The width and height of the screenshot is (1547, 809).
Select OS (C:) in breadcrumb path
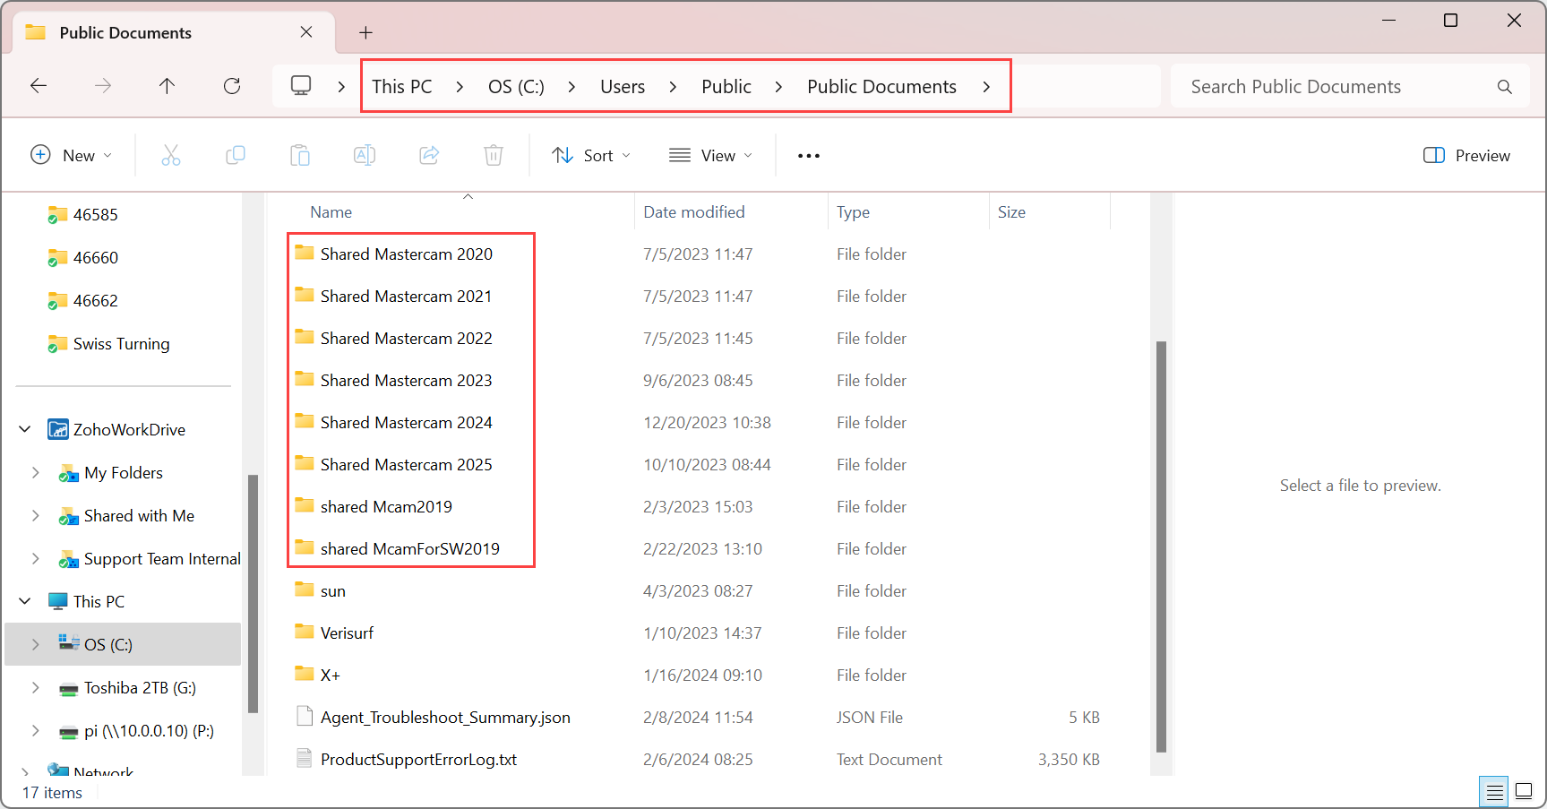pyautogui.click(x=516, y=87)
